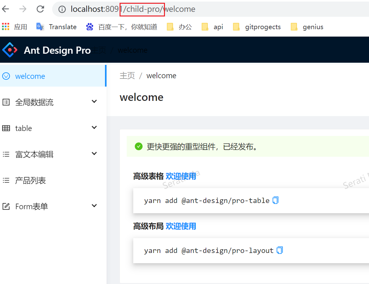Open the genius bookmark folder
The width and height of the screenshot is (369, 284).
click(307, 27)
